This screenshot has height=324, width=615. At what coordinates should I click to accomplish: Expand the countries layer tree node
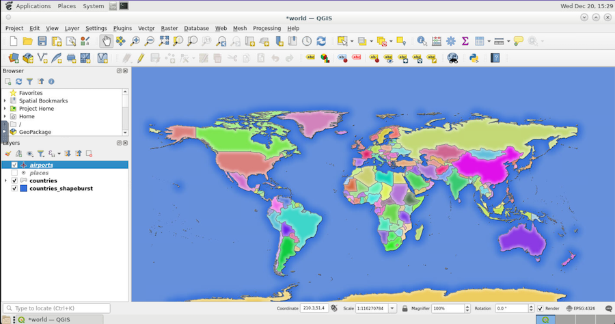[5, 180]
